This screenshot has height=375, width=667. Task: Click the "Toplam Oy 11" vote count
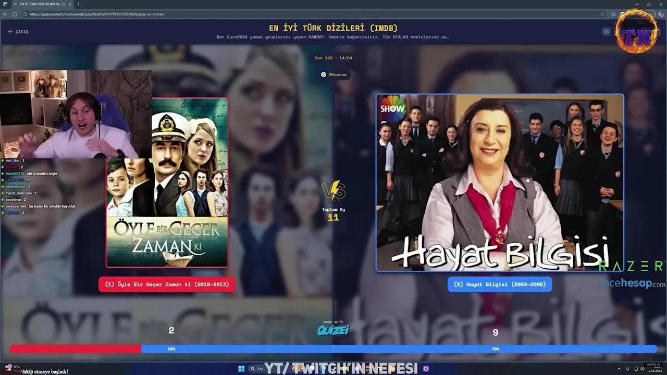click(x=333, y=214)
